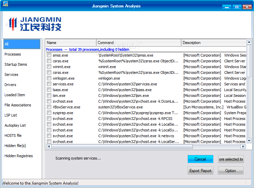
Task: Click the restore selected items button
Action: [x=231, y=159]
